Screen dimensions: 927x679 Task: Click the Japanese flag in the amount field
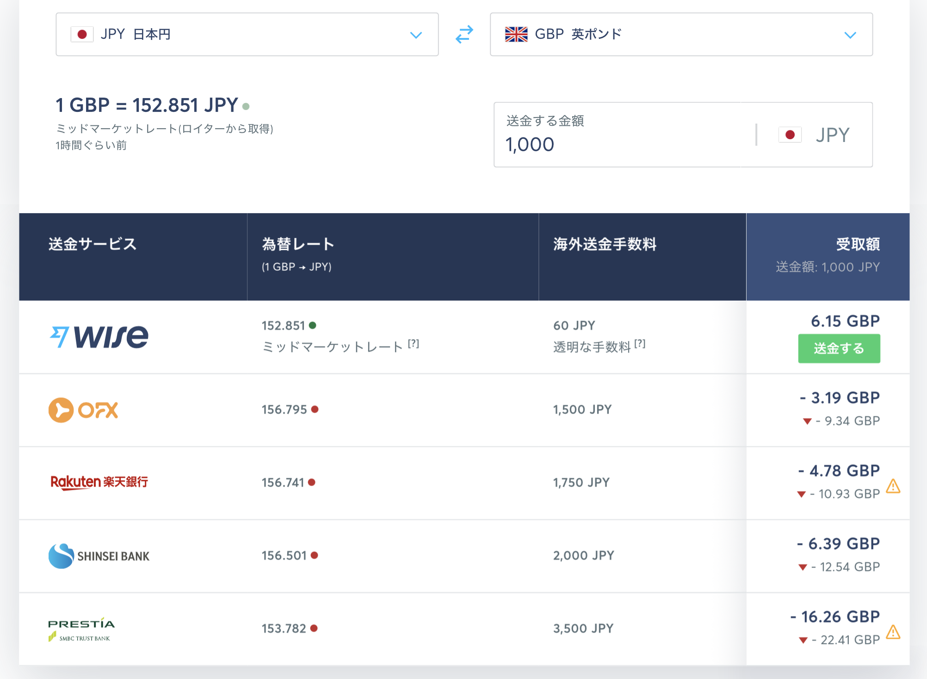pos(790,135)
